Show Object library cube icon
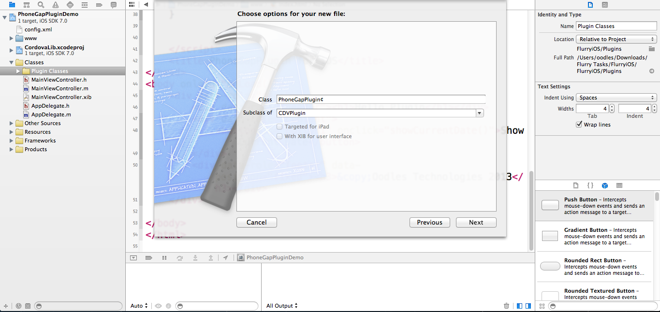This screenshot has height=312, width=660. [x=605, y=185]
